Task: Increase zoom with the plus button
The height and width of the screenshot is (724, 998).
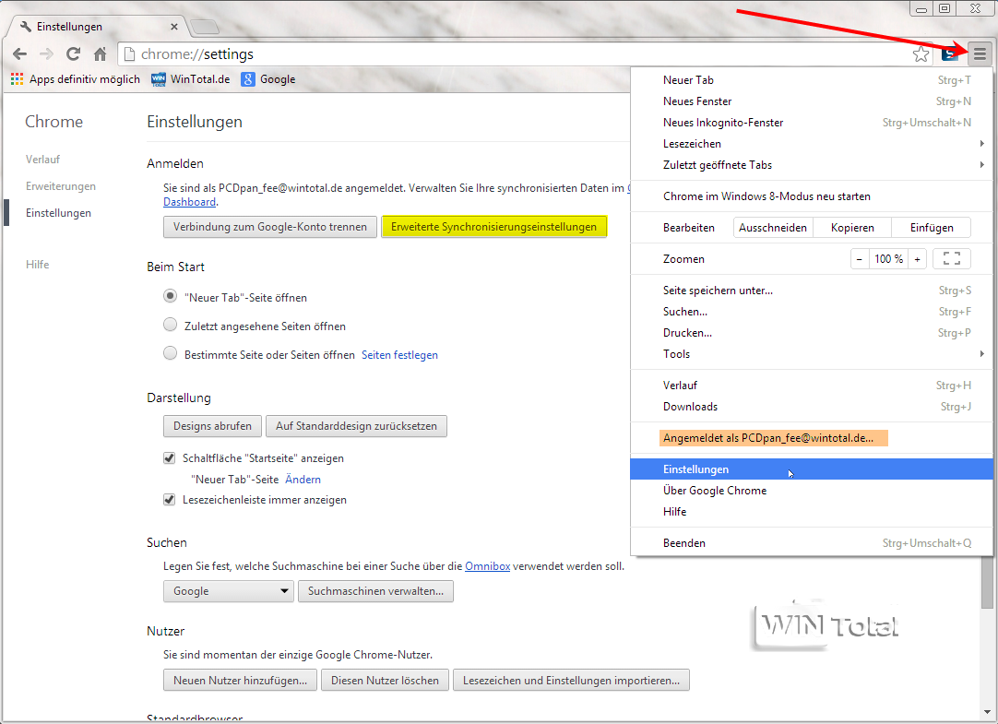Action: (x=917, y=259)
